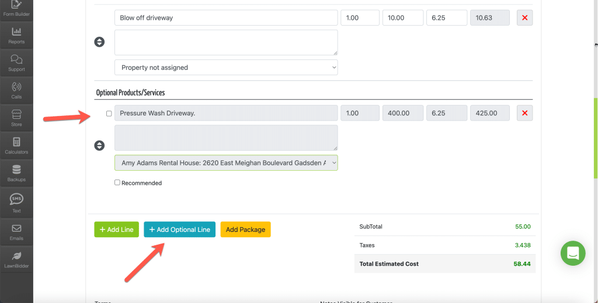This screenshot has width=598, height=303.
Task: Click the Blow off driveway description box
Action: click(x=226, y=43)
